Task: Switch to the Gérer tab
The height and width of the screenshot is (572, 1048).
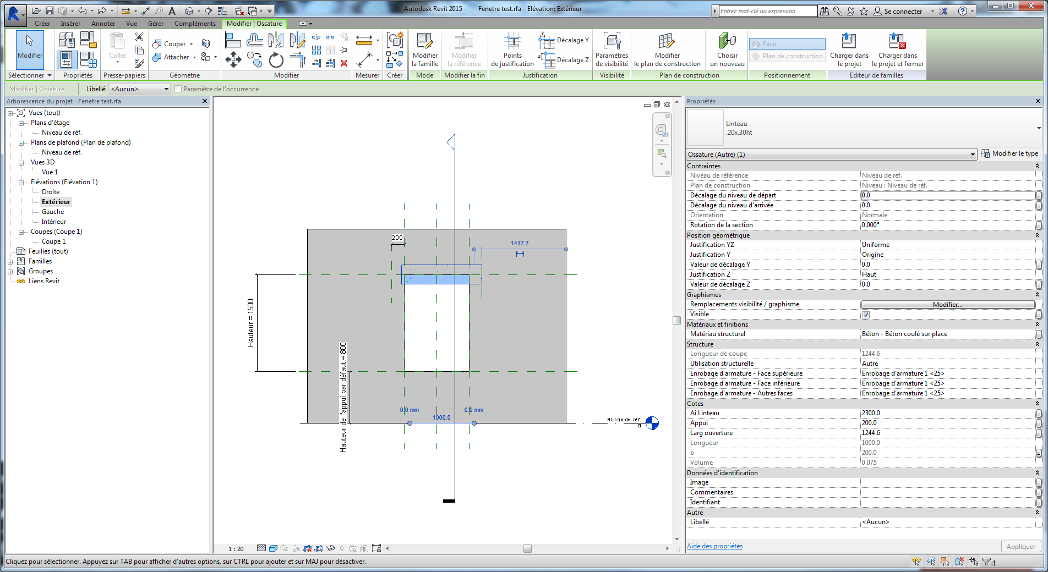Action: [155, 24]
